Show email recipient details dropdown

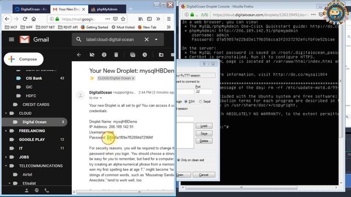click(101, 98)
